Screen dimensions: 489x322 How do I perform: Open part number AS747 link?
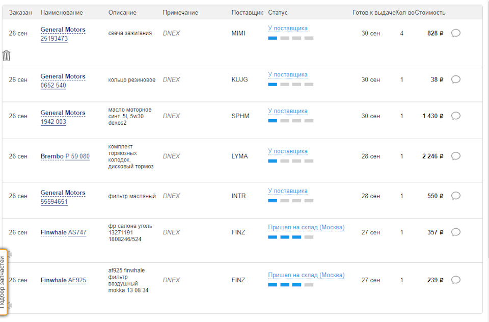[x=77, y=232]
